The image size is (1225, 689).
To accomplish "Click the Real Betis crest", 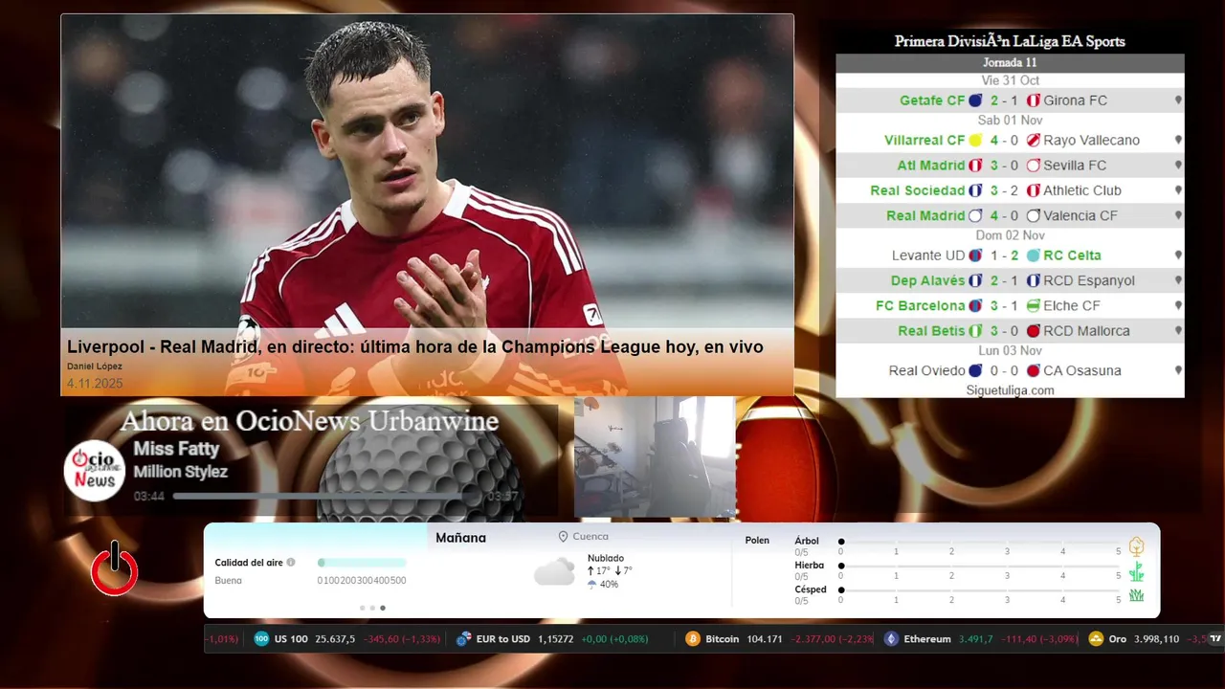I will pyautogui.click(x=975, y=331).
